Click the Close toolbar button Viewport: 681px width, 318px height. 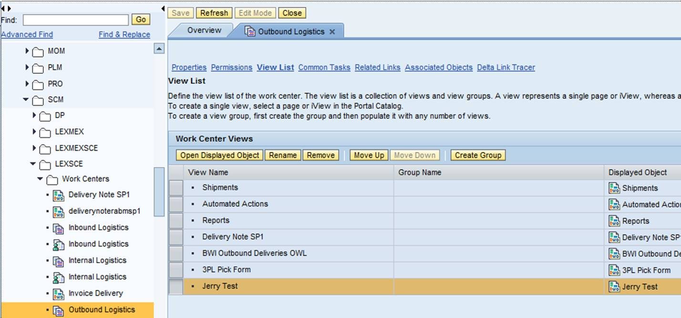[x=292, y=13]
